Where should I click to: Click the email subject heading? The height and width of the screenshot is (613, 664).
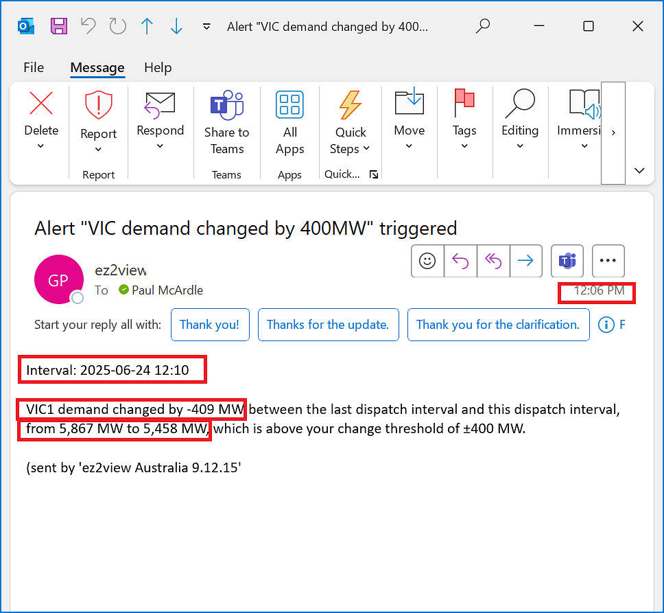[x=246, y=229]
